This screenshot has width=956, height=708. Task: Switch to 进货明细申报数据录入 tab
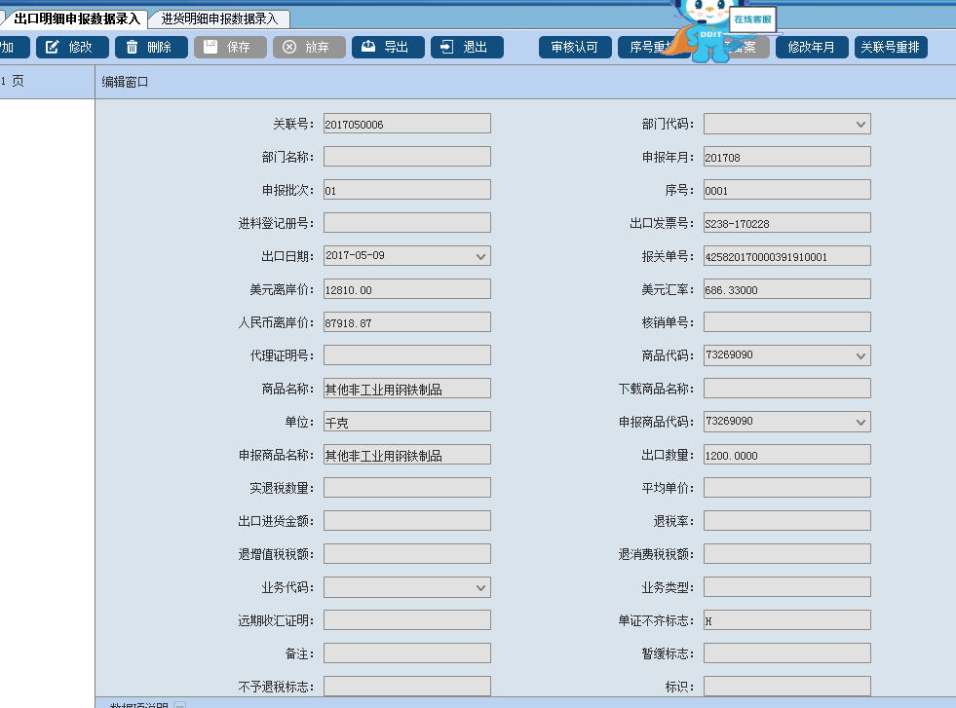pos(219,19)
